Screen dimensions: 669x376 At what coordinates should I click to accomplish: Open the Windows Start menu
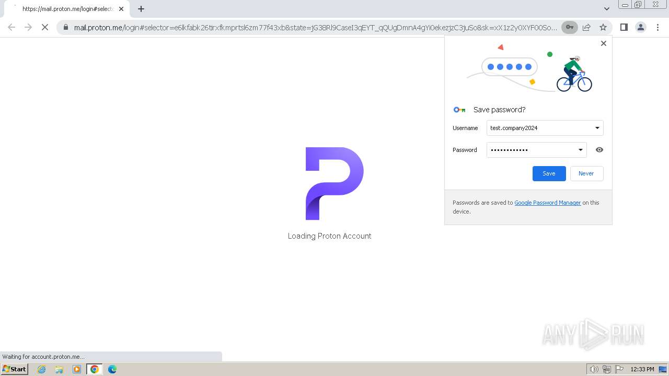coord(15,369)
